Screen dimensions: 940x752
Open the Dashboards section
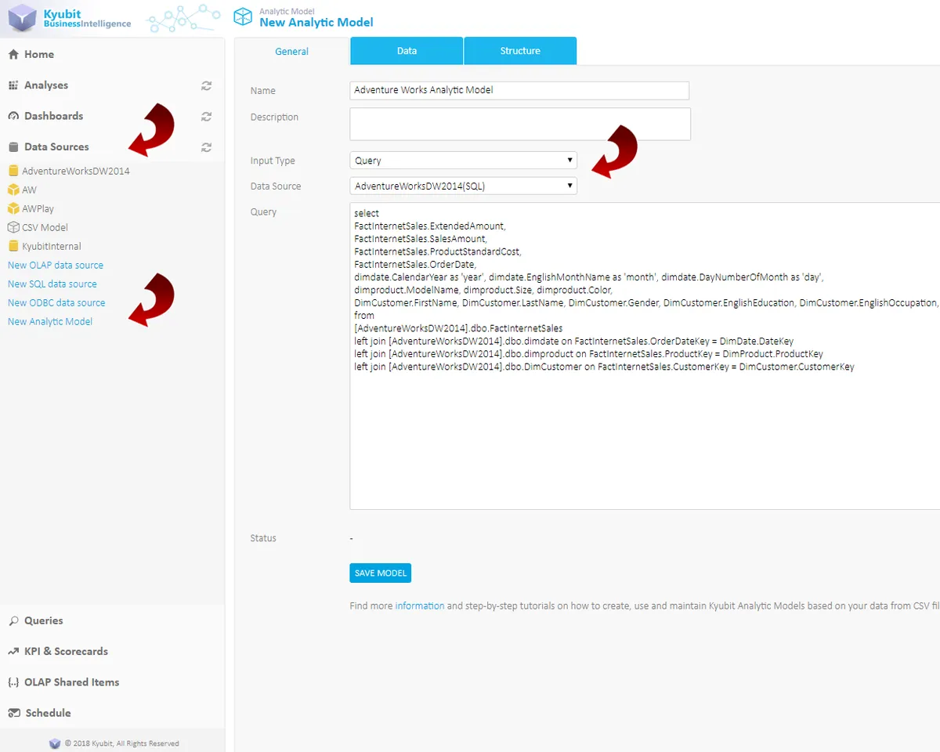tap(53, 116)
